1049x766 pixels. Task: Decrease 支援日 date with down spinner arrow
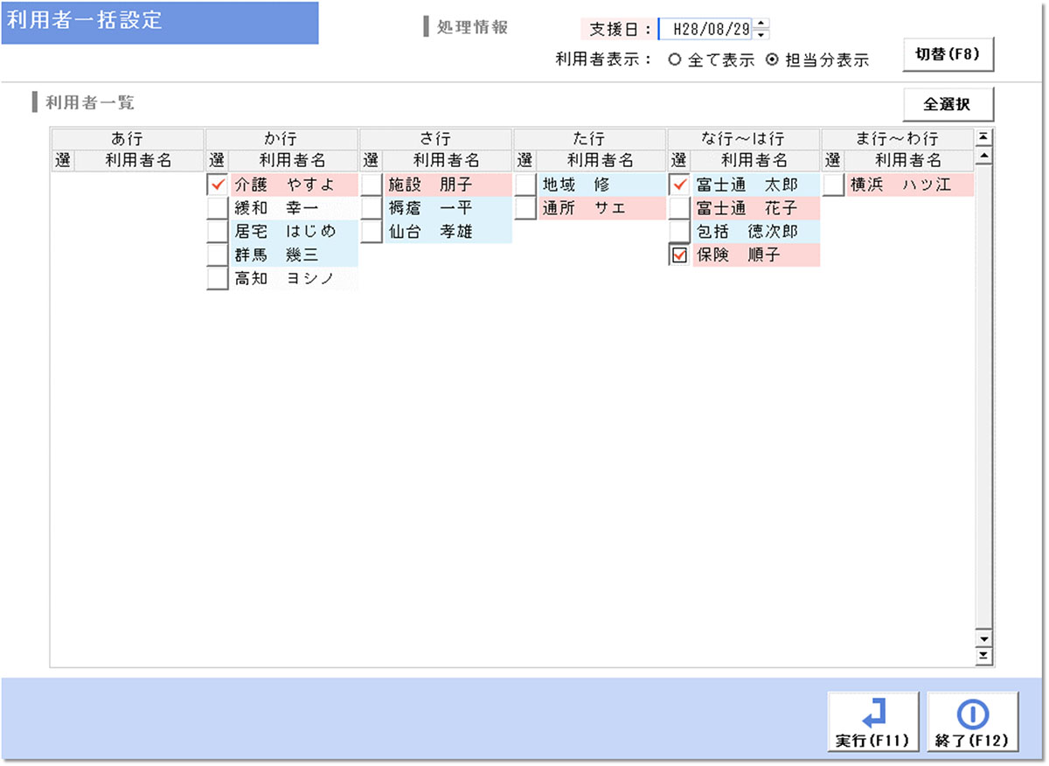(761, 34)
